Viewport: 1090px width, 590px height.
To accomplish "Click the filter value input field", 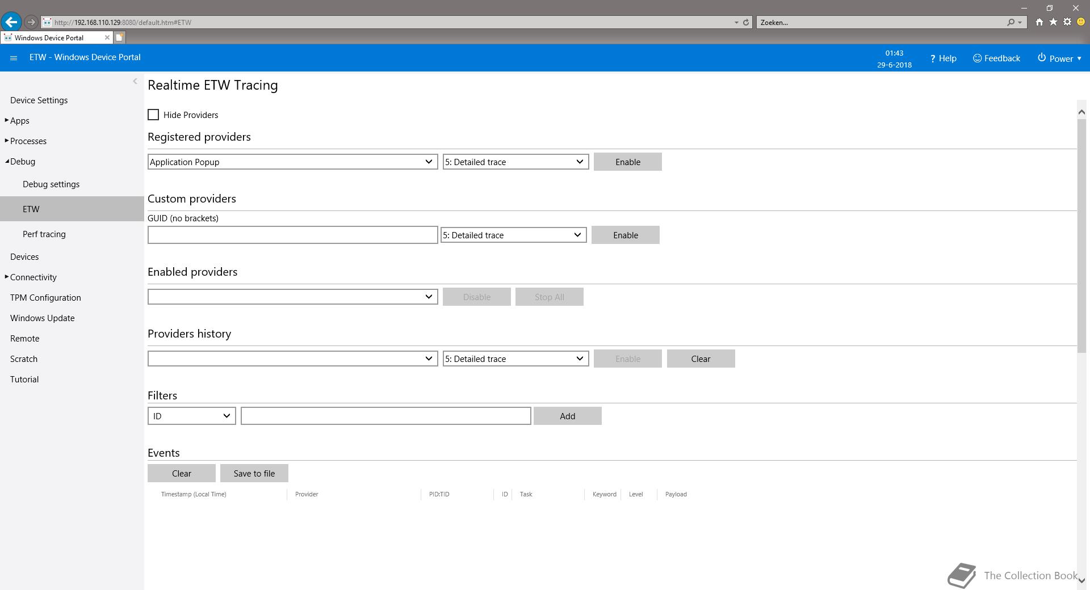I will click(x=386, y=416).
